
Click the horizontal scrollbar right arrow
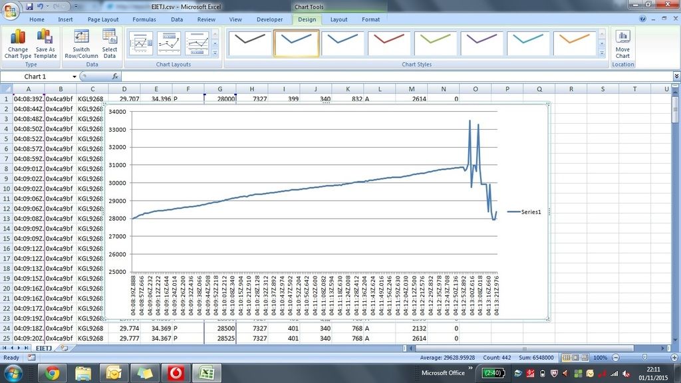pyautogui.click(x=663, y=348)
